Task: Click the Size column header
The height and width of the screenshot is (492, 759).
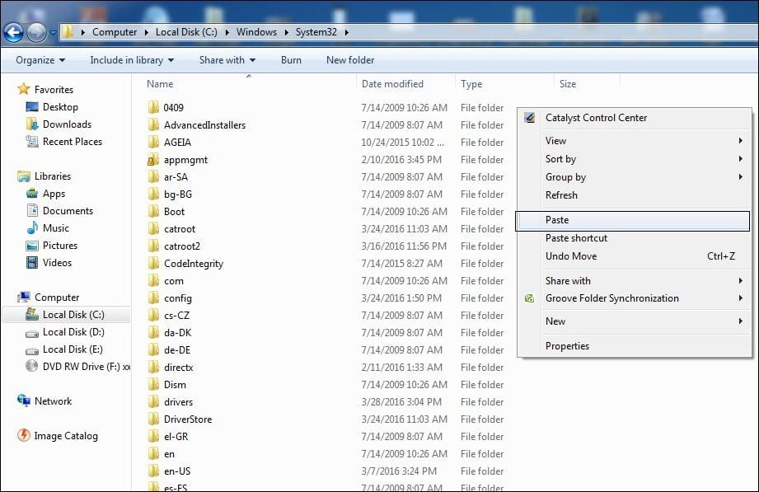Action: 568,84
